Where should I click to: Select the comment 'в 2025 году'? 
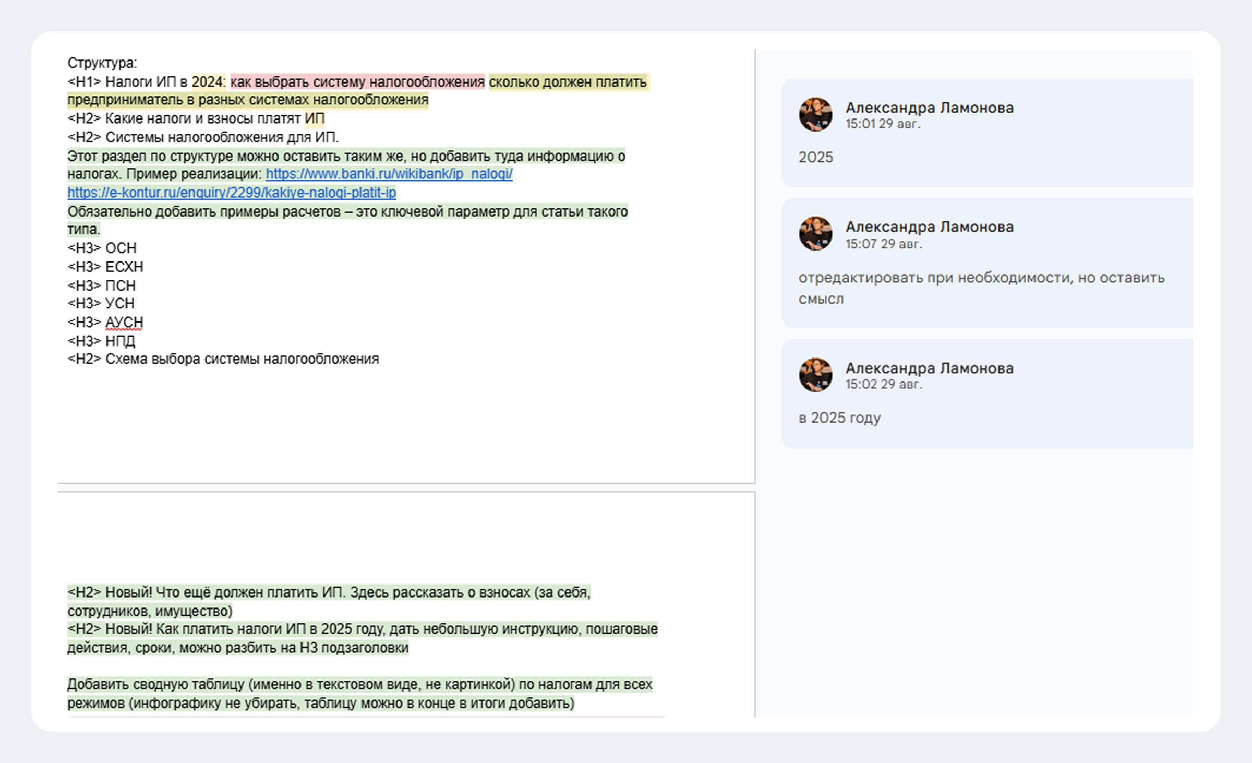(839, 418)
